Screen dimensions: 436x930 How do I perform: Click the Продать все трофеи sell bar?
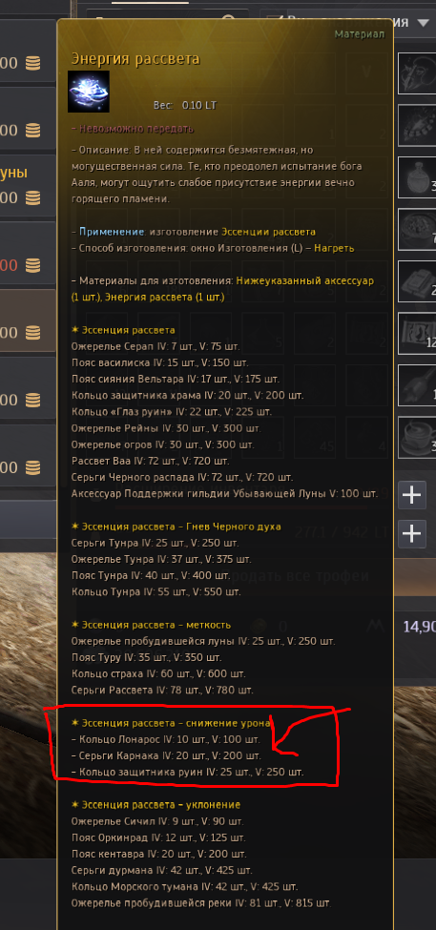296,576
